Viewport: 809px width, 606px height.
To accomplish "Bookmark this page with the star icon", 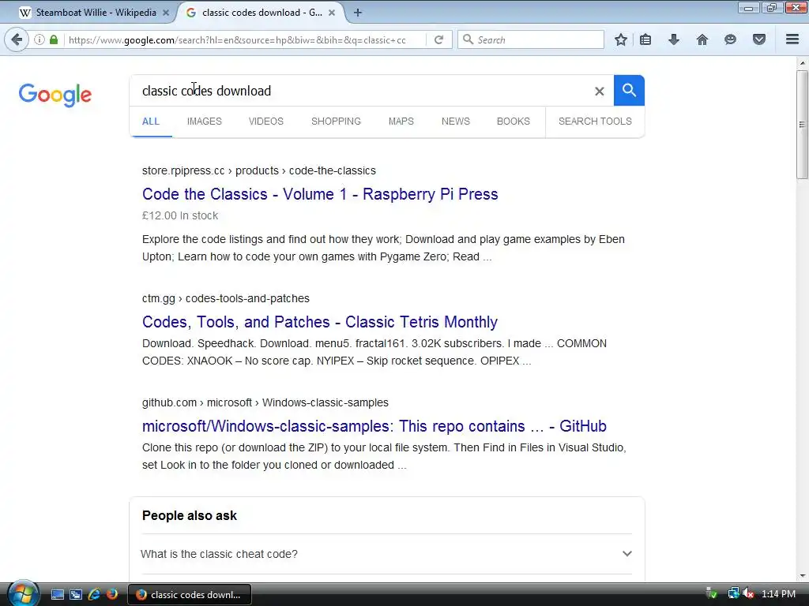I will 621,39.
